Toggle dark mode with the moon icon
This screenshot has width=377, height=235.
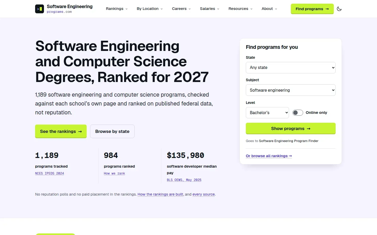coord(339,9)
